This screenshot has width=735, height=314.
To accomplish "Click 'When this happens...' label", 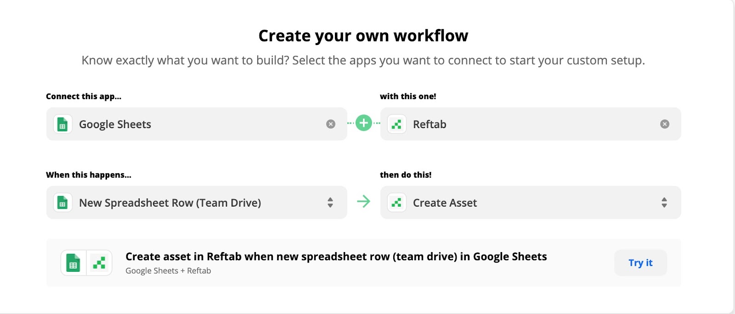I will click(x=89, y=175).
